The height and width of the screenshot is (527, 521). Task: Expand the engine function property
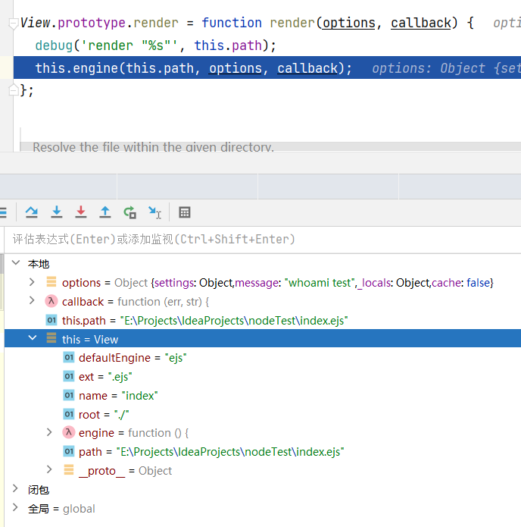[49, 432]
